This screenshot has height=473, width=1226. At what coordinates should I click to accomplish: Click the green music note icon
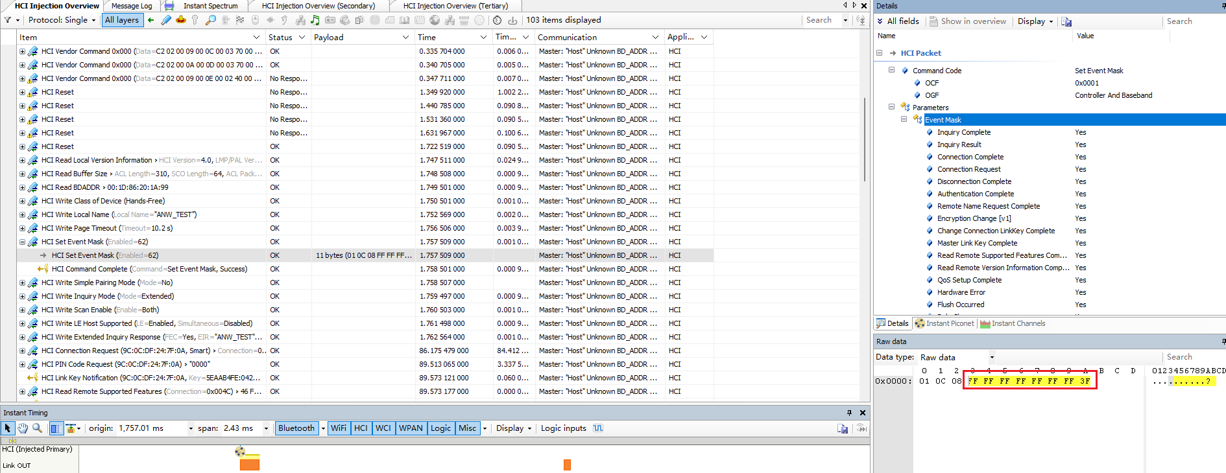tap(315, 20)
